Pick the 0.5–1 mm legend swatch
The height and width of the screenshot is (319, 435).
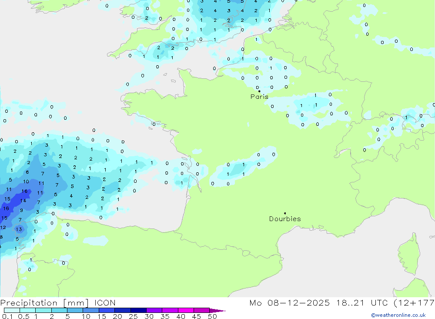(x=27, y=310)
